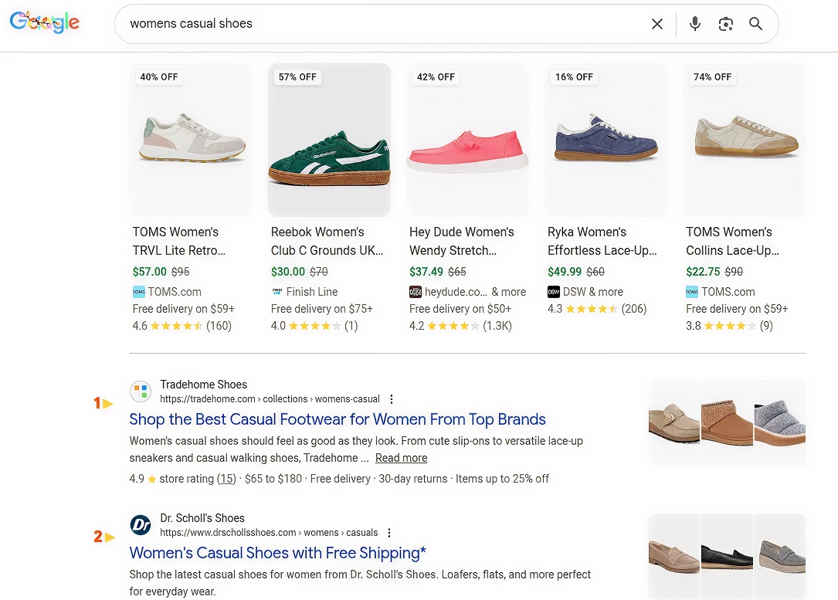838x600 pixels.
Task: Click the (15) store rating count link
Action: coord(226,479)
